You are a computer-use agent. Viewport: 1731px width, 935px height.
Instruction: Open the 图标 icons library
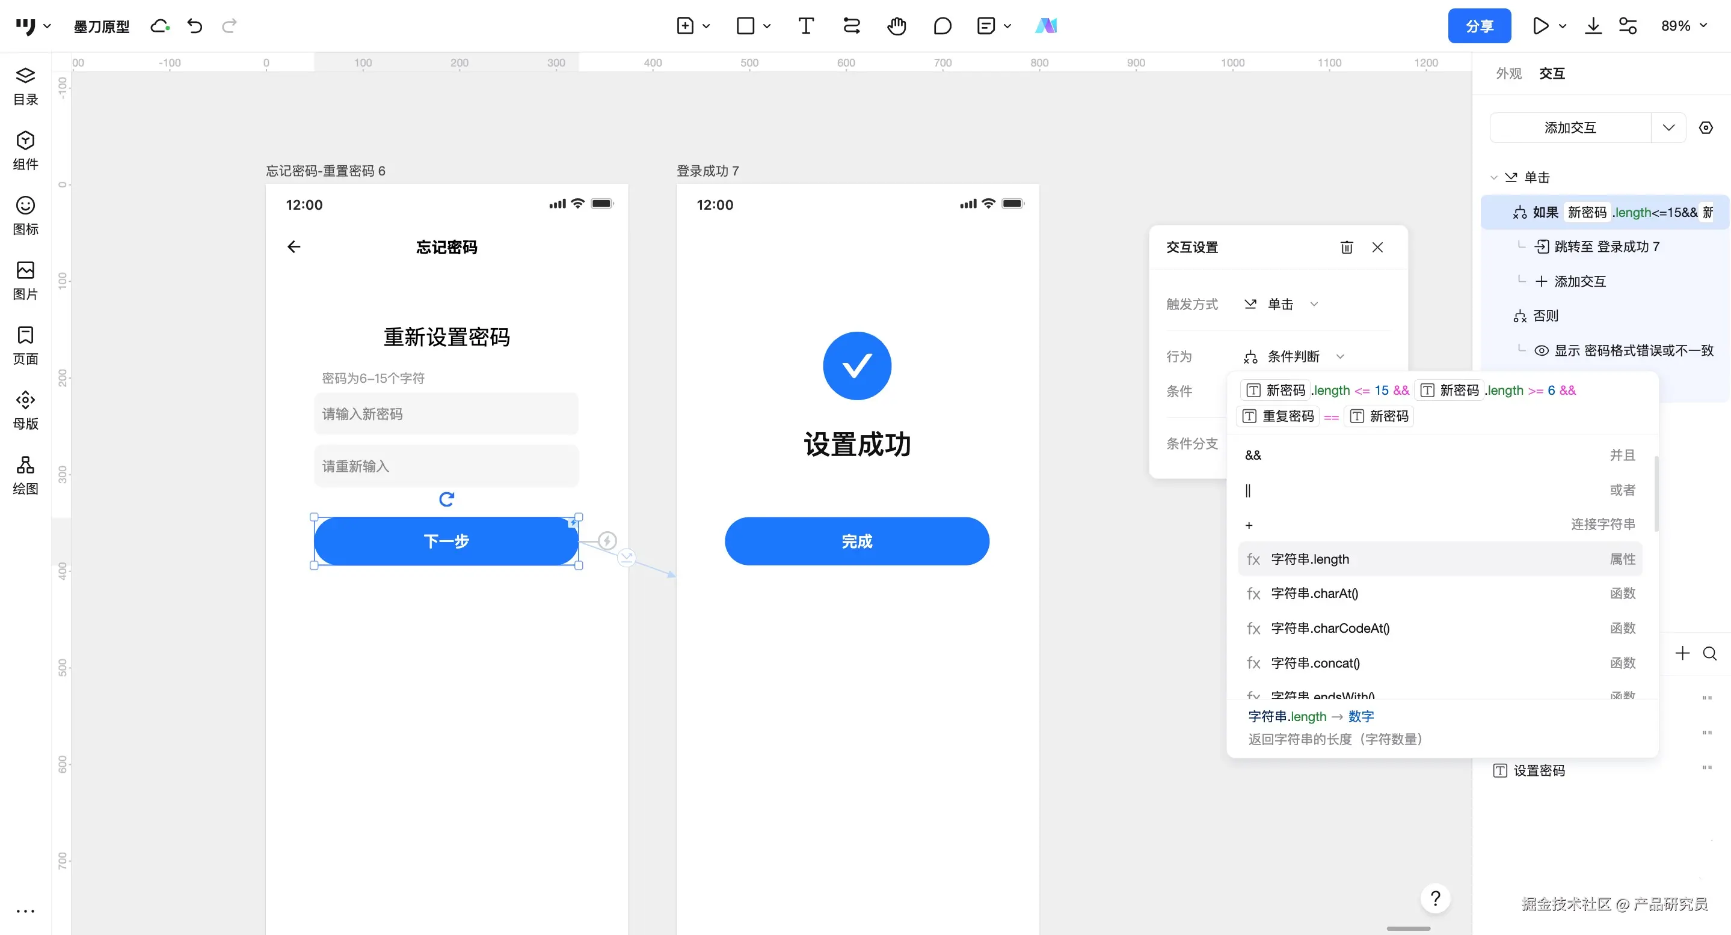[25, 216]
